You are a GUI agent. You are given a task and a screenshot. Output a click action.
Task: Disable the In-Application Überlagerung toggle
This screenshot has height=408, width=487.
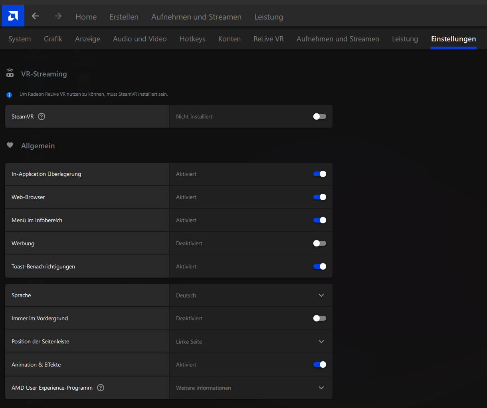click(x=320, y=174)
